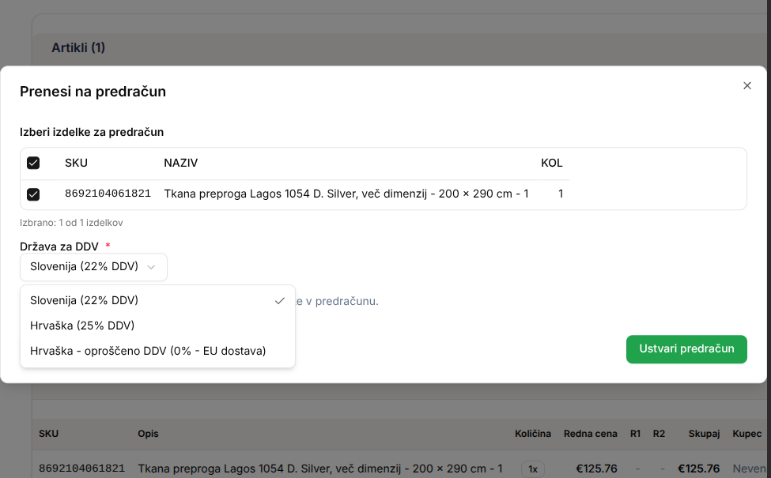Click the Ustvari predračun button

[x=686, y=349]
